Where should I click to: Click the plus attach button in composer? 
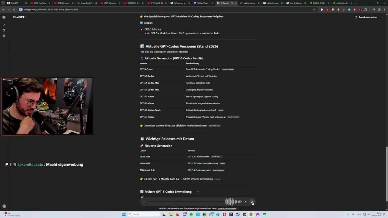[x=144, y=202]
